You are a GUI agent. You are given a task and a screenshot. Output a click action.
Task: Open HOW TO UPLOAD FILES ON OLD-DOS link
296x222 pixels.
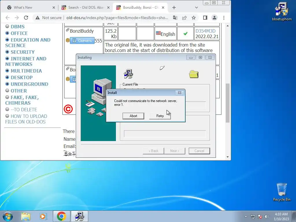(x=26, y=119)
